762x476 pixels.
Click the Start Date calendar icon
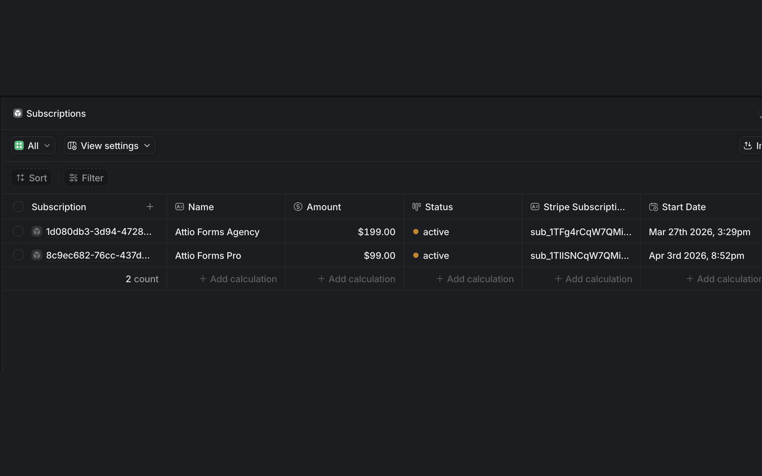click(653, 207)
